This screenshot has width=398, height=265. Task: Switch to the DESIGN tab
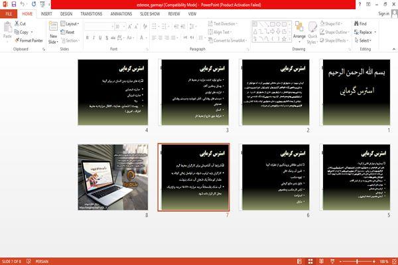(x=66, y=14)
